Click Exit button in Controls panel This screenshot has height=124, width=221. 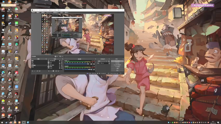pos(117,71)
